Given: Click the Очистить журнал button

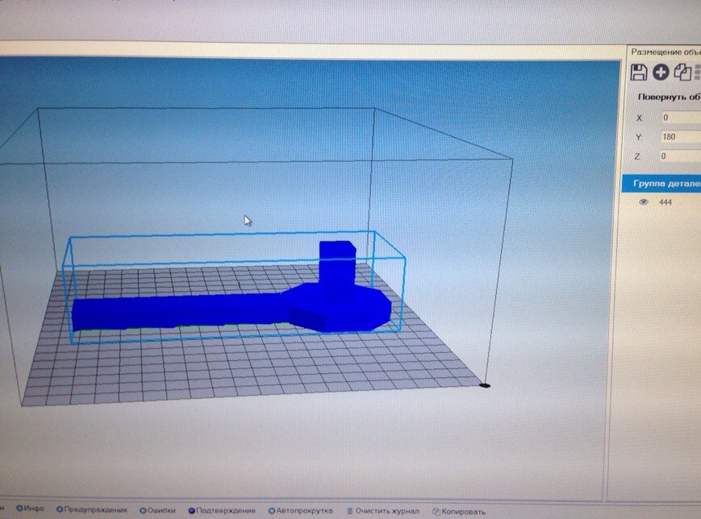Looking at the screenshot, I should 383,511.
